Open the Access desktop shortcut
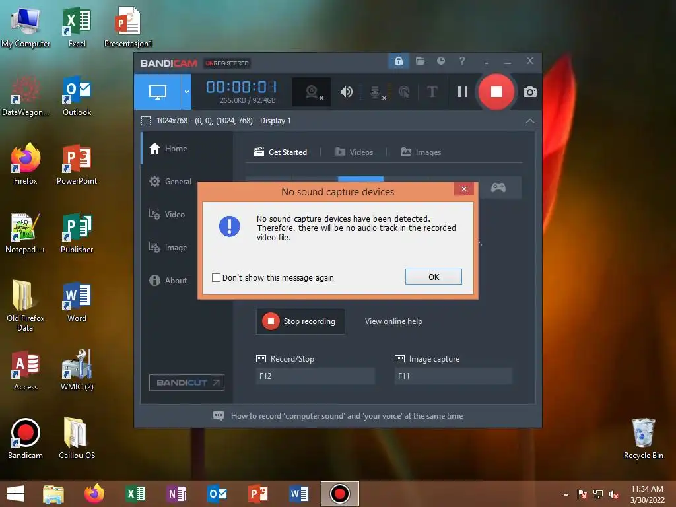The width and height of the screenshot is (676, 507). point(26,370)
